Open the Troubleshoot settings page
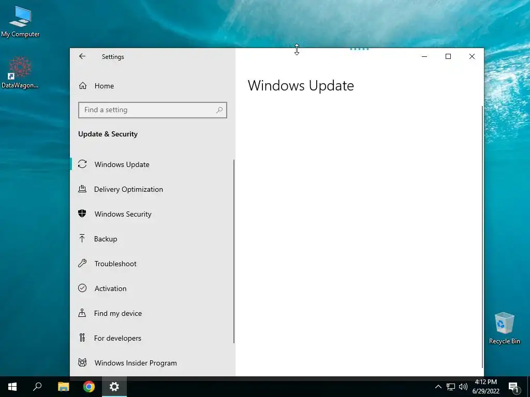The width and height of the screenshot is (530, 397). click(153, 264)
